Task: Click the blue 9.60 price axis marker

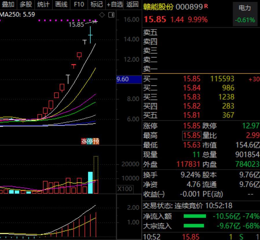Action: click(129, 79)
